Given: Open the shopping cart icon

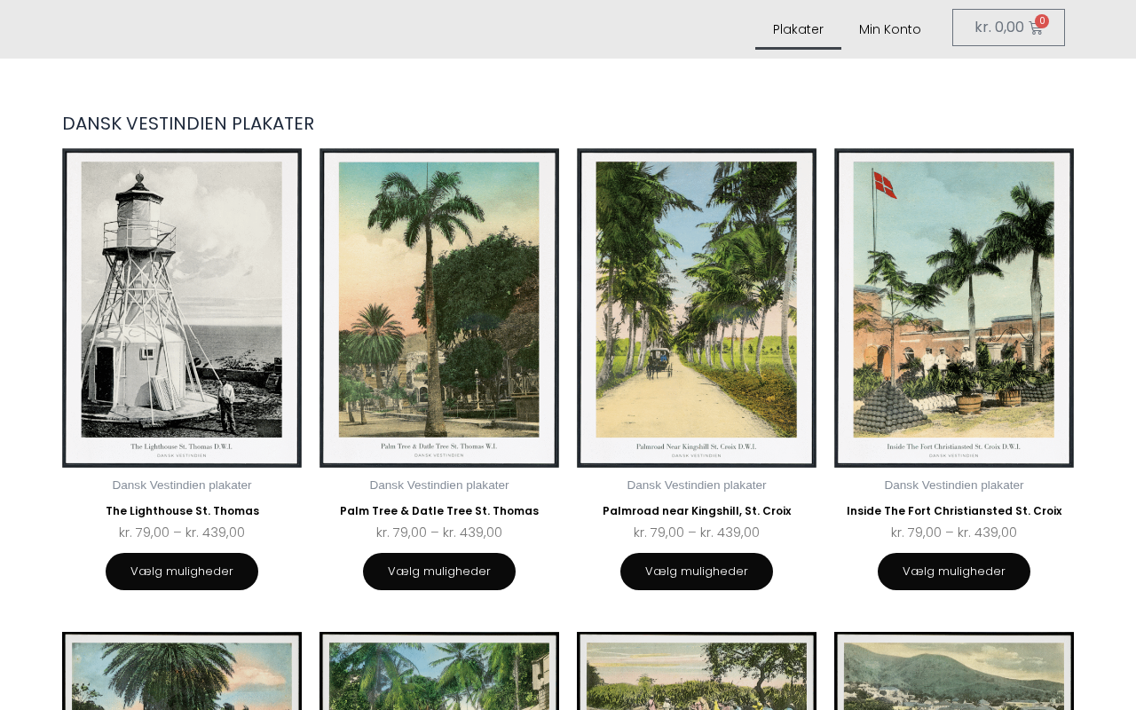Looking at the screenshot, I should [1035, 28].
